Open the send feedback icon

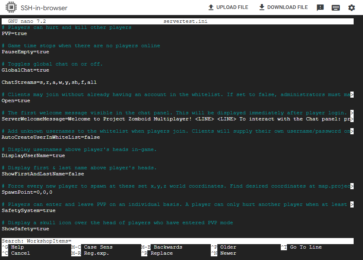point(320,8)
